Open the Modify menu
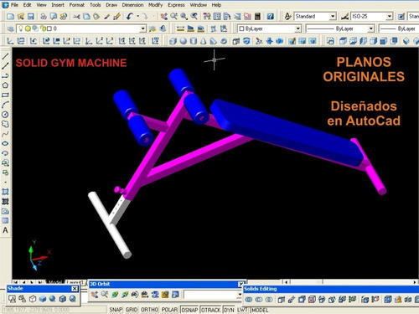 (155, 5)
